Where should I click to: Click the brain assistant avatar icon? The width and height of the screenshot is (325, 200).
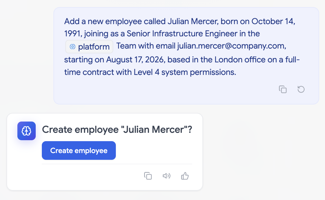tap(26, 131)
